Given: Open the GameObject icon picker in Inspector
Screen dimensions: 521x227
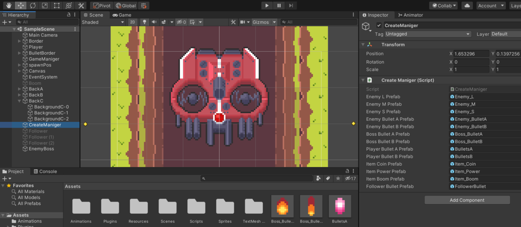Looking at the screenshot, I should 366,27.
